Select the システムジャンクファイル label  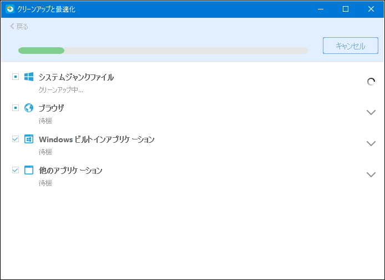(76, 77)
